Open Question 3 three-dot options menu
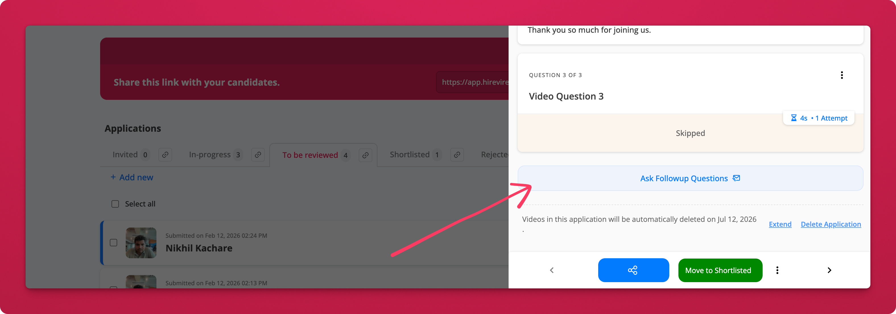Viewport: 896px width, 314px height. [x=841, y=75]
